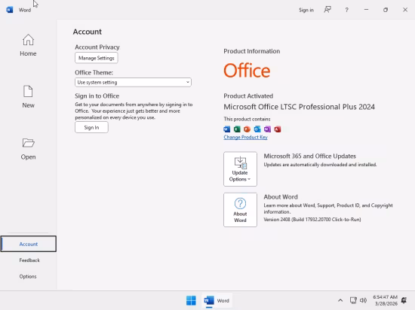
Task: Show hidden icons in the system tray
Action: pyautogui.click(x=340, y=300)
